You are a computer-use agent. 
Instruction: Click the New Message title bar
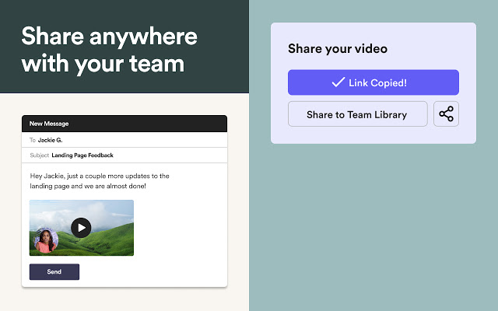[x=124, y=124]
